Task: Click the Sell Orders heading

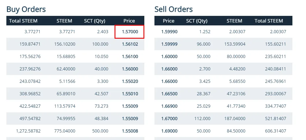Action: (x=174, y=9)
